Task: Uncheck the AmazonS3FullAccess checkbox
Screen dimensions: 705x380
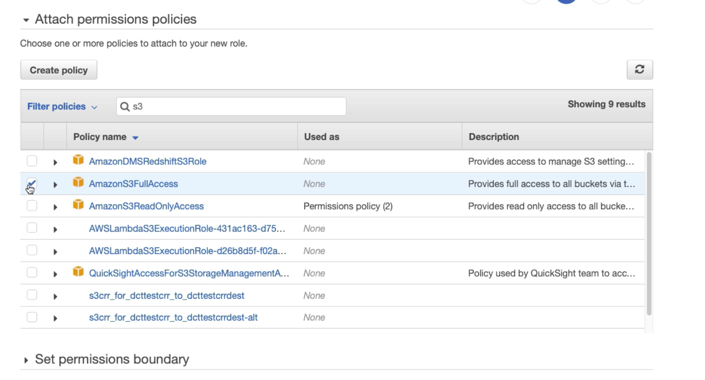Action: click(32, 183)
